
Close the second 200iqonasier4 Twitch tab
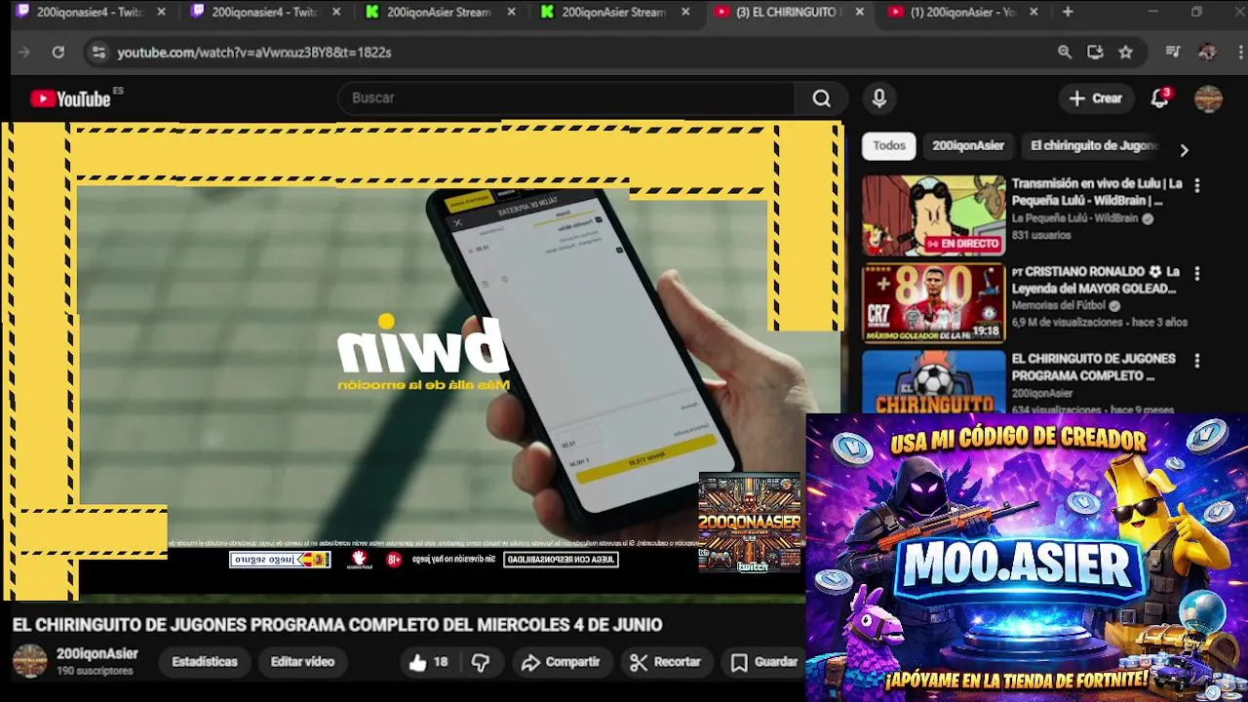[336, 12]
